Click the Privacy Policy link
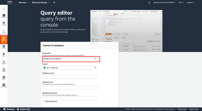This screenshot has height=111, width=202. 182,109
